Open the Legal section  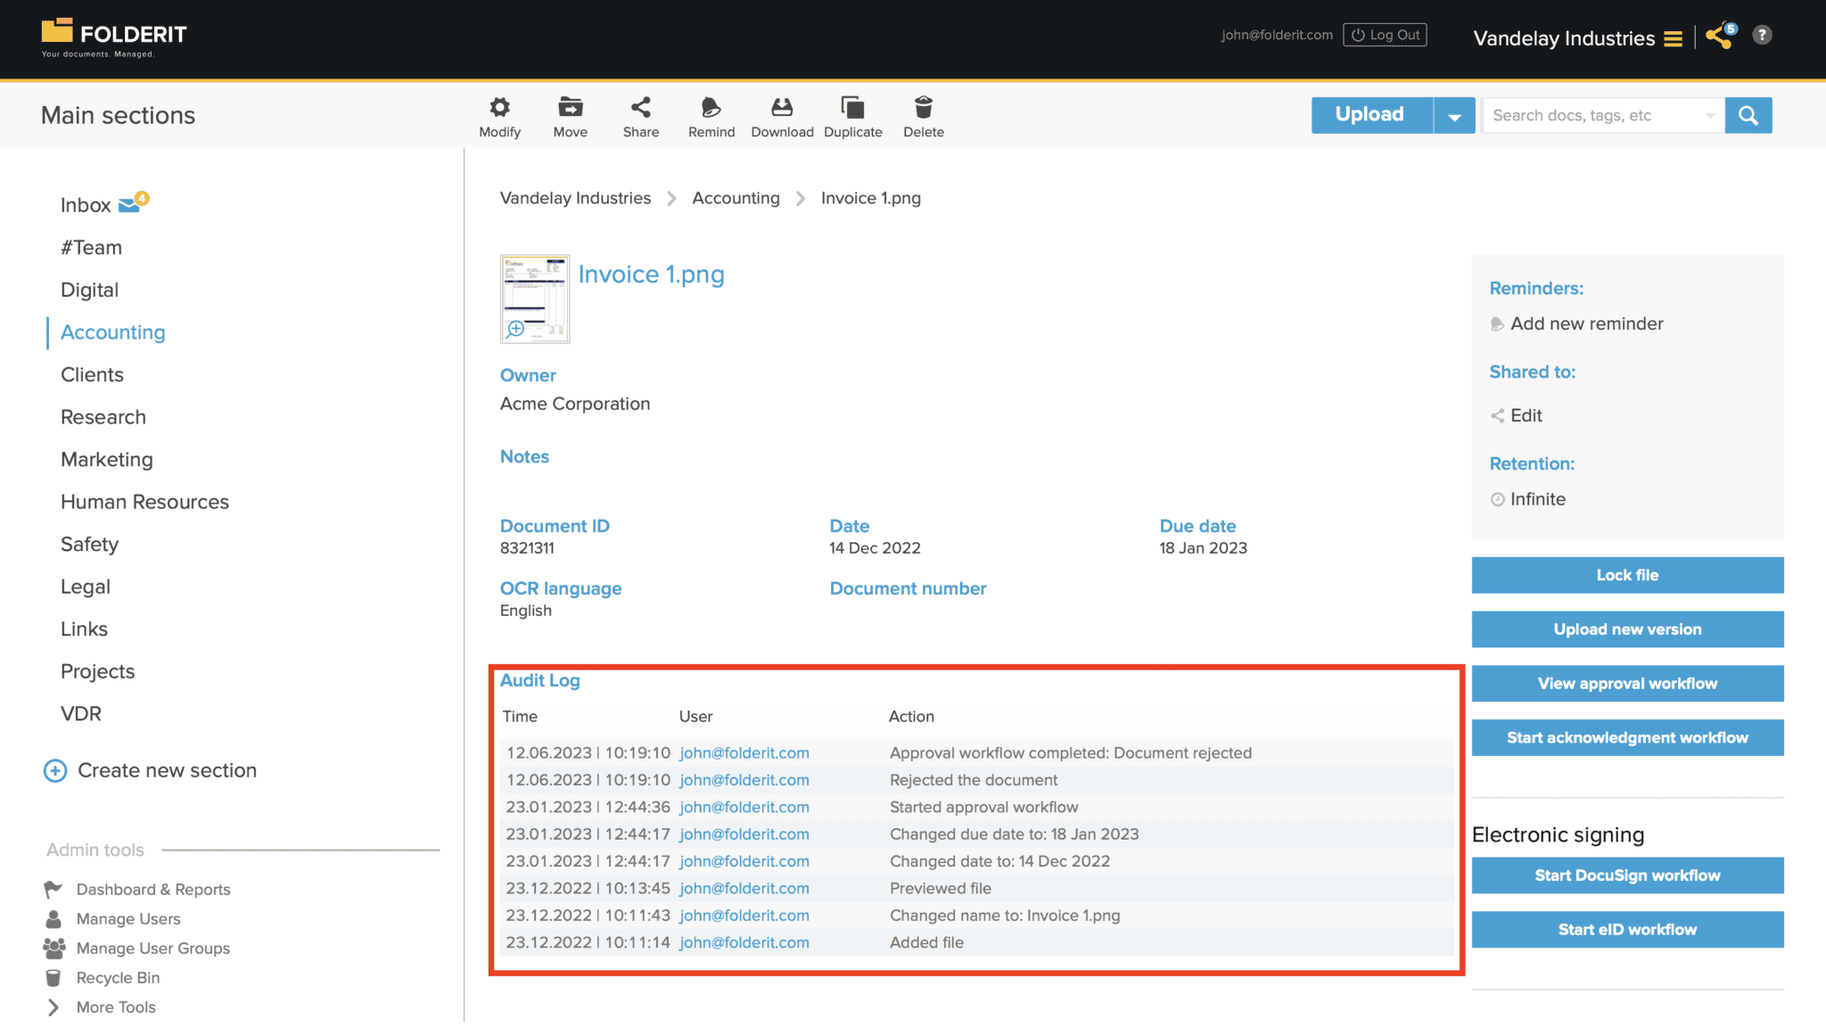(x=86, y=587)
